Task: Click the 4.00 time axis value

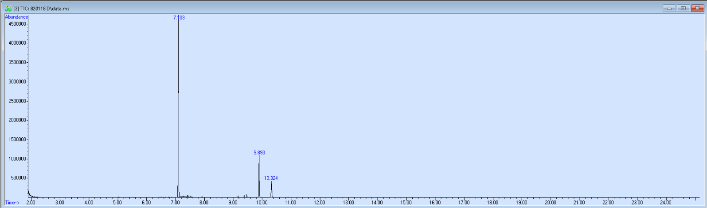Action: [x=89, y=203]
